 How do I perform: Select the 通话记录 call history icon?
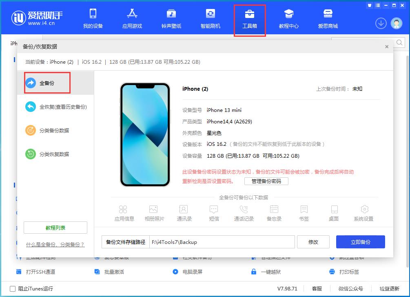[x=244, y=212]
